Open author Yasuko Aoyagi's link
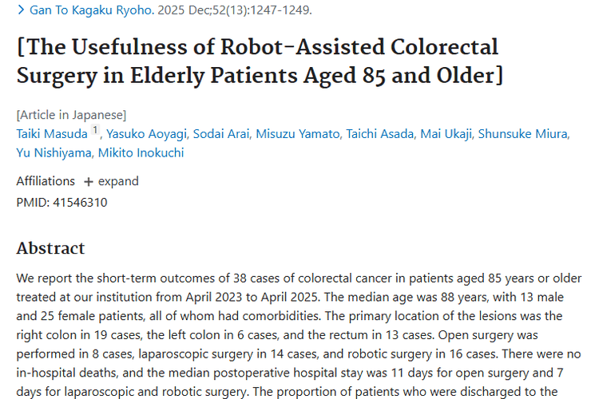Viewport: 599px width, 399px height. coord(147,133)
